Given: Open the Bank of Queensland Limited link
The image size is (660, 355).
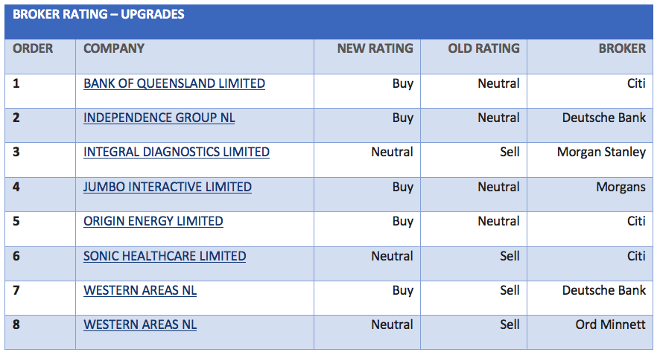Looking at the screenshot, I should coord(174,83).
